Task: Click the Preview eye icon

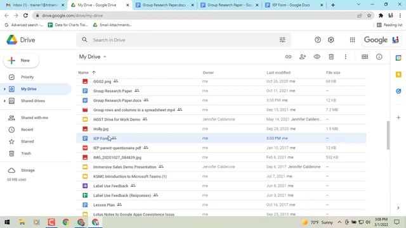Action: pos(317,56)
